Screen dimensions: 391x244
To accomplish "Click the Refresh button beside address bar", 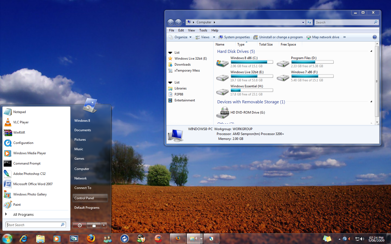I will click(x=309, y=22).
